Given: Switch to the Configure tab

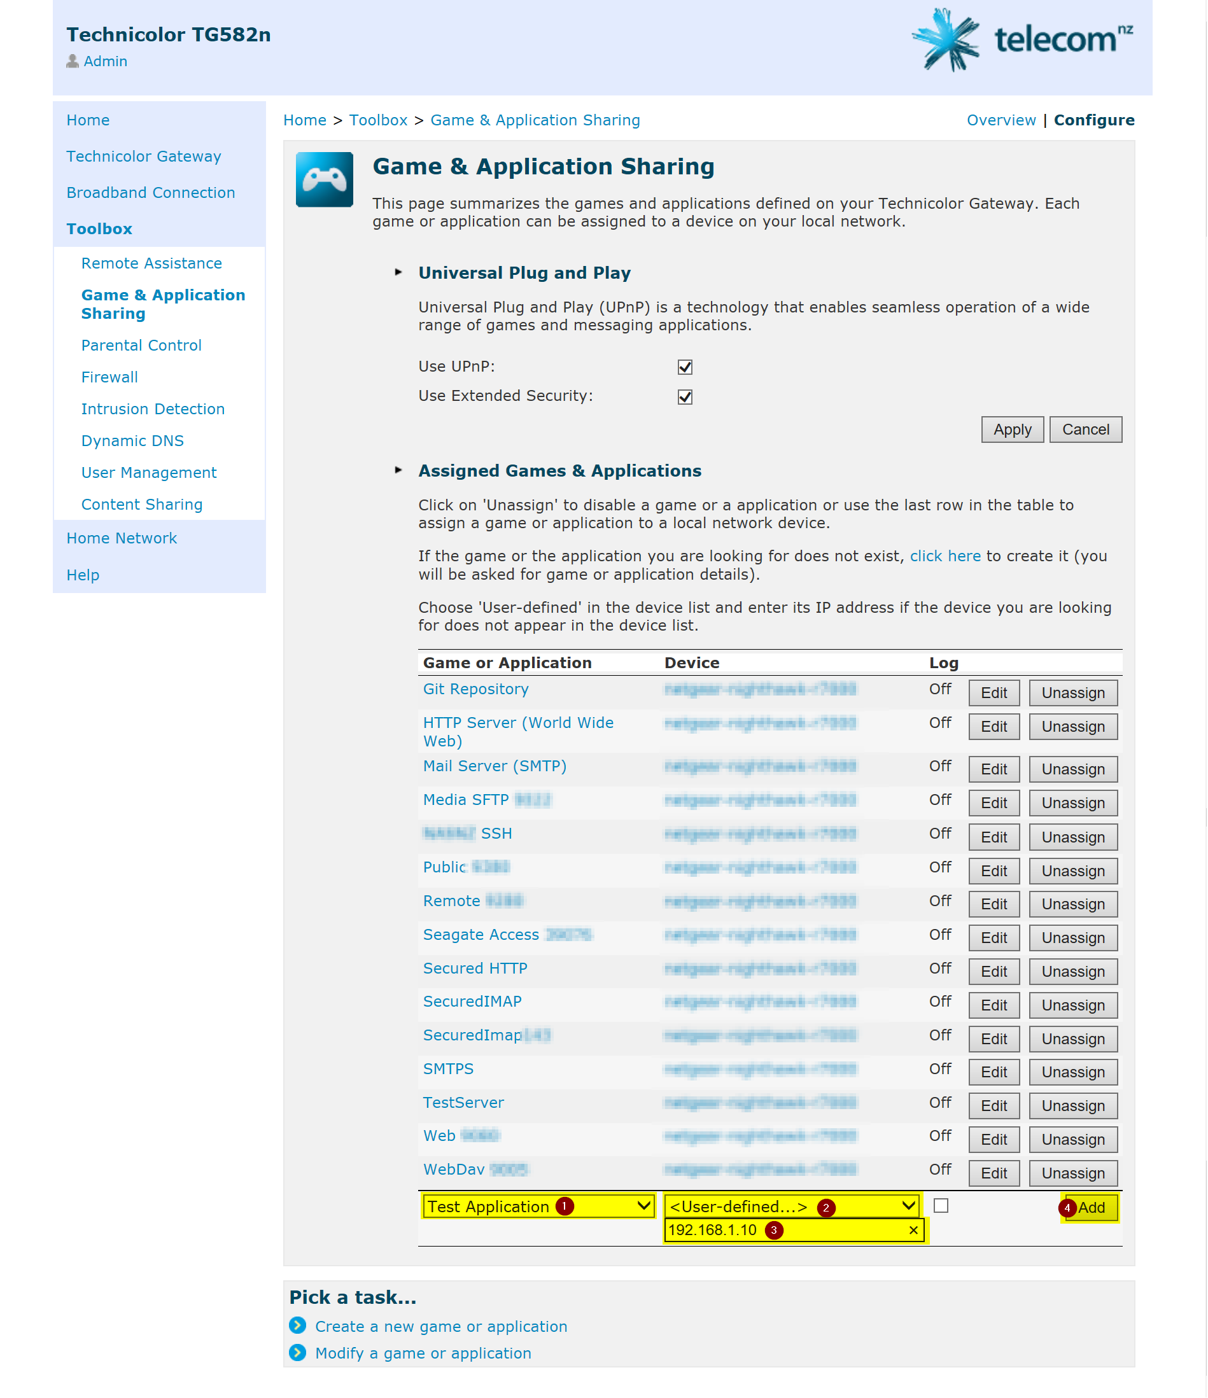Looking at the screenshot, I should click(1094, 120).
